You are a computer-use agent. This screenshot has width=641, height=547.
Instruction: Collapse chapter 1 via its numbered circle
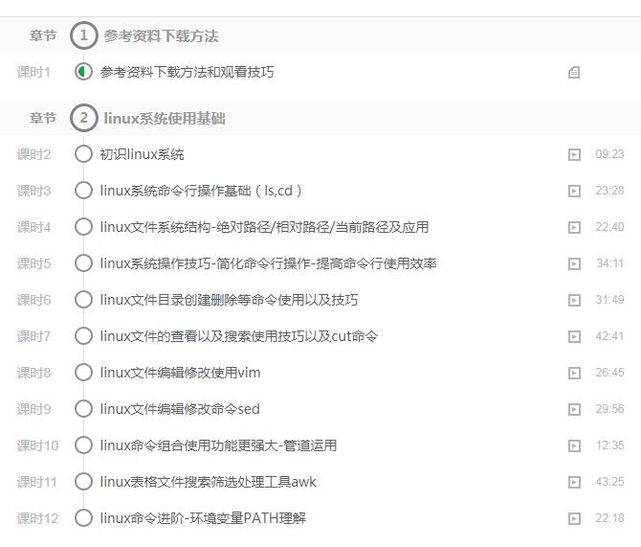click(84, 35)
